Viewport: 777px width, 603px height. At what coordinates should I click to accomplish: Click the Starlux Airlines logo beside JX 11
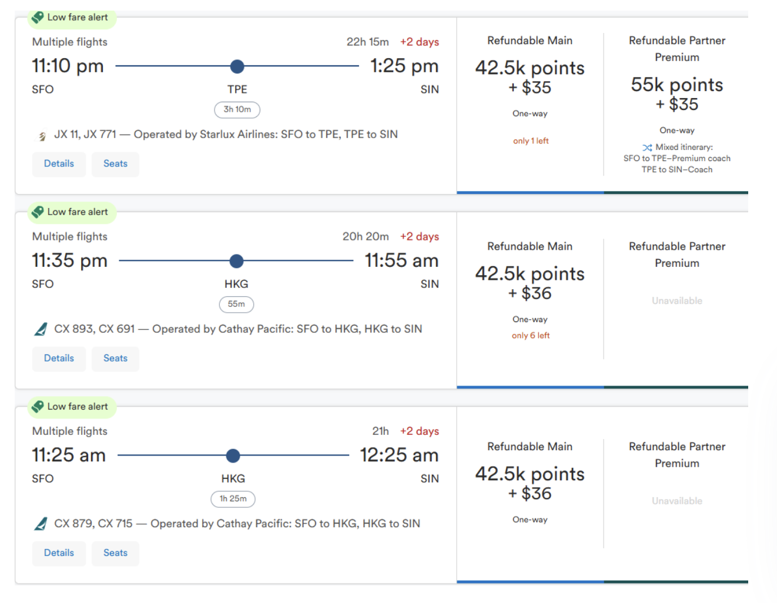pyautogui.click(x=42, y=136)
